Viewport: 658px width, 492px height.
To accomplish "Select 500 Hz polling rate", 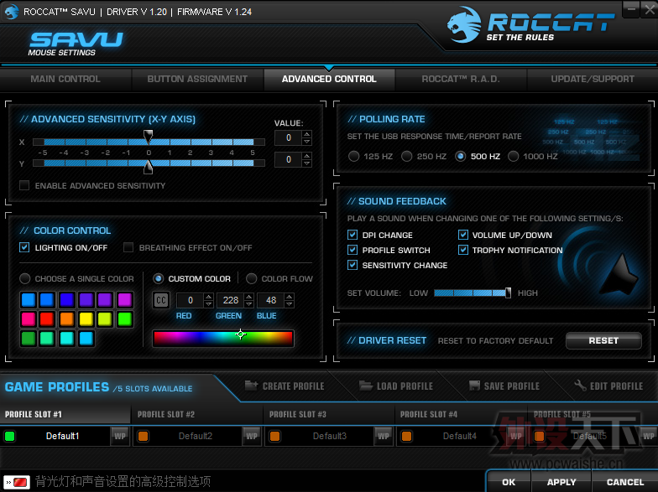I will 460,156.
